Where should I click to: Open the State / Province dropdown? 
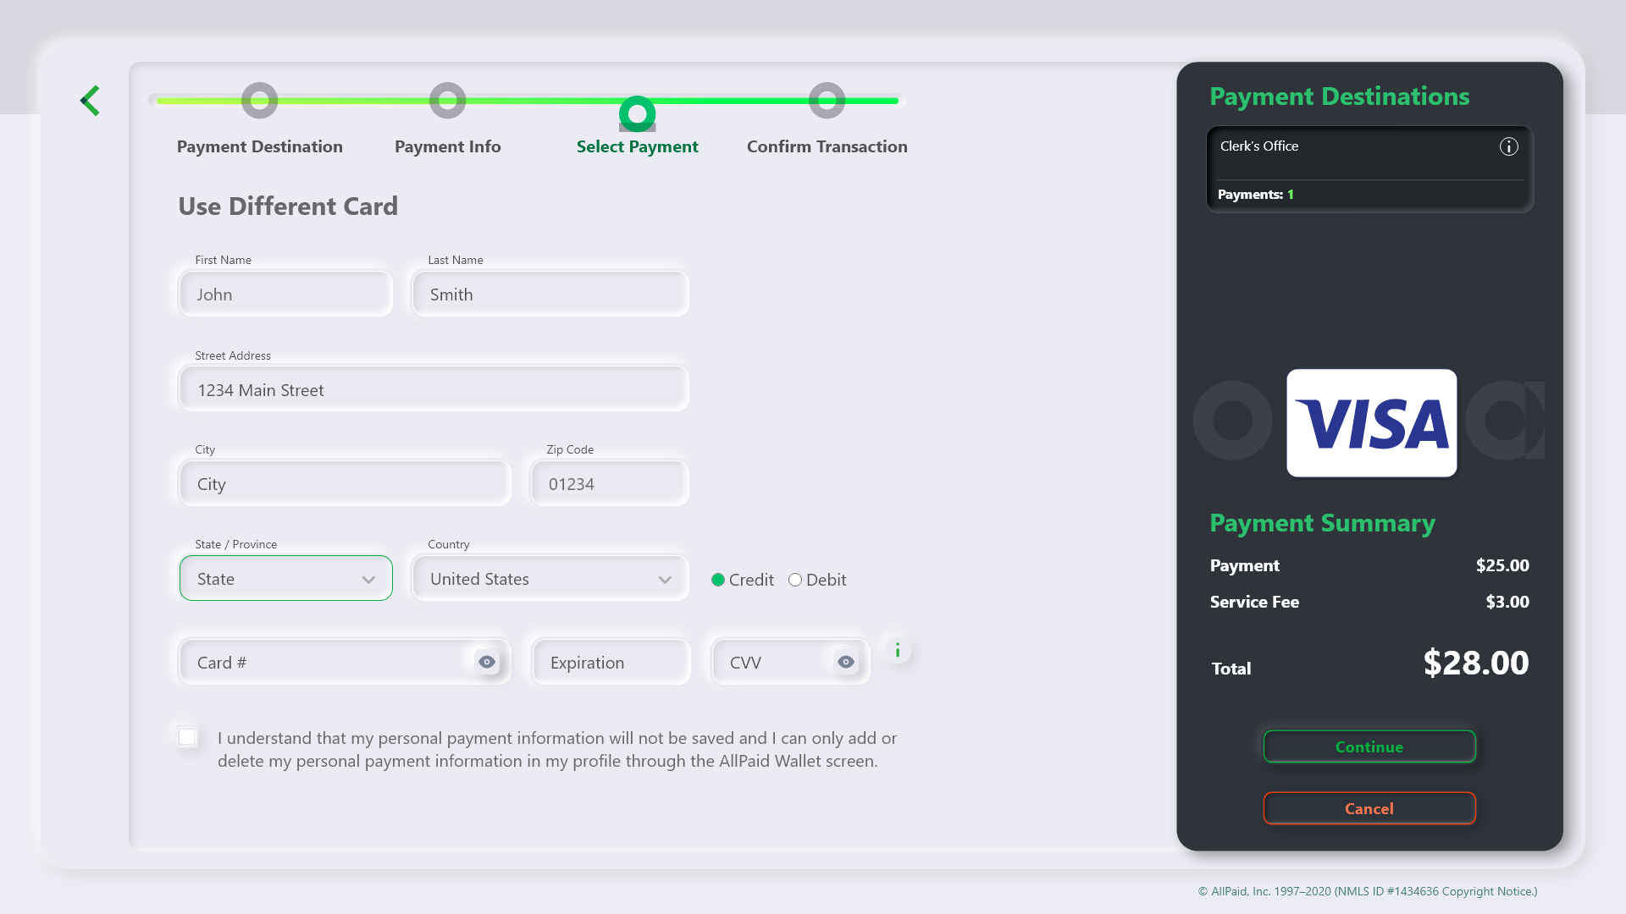(285, 579)
